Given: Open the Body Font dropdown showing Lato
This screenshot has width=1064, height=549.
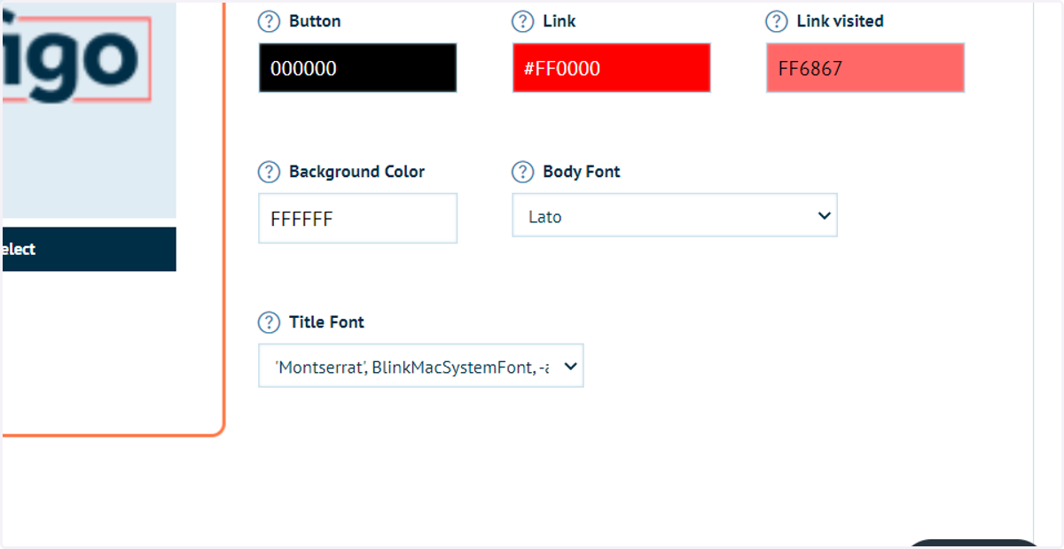Looking at the screenshot, I should (675, 215).
